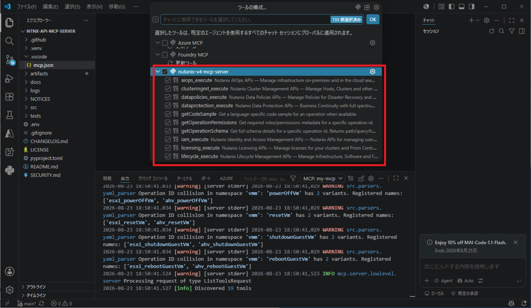This screenshot has width=531, height=308.
Task: Click the settings gear in the tool configuration header
Action: click(x=376, y=7)
